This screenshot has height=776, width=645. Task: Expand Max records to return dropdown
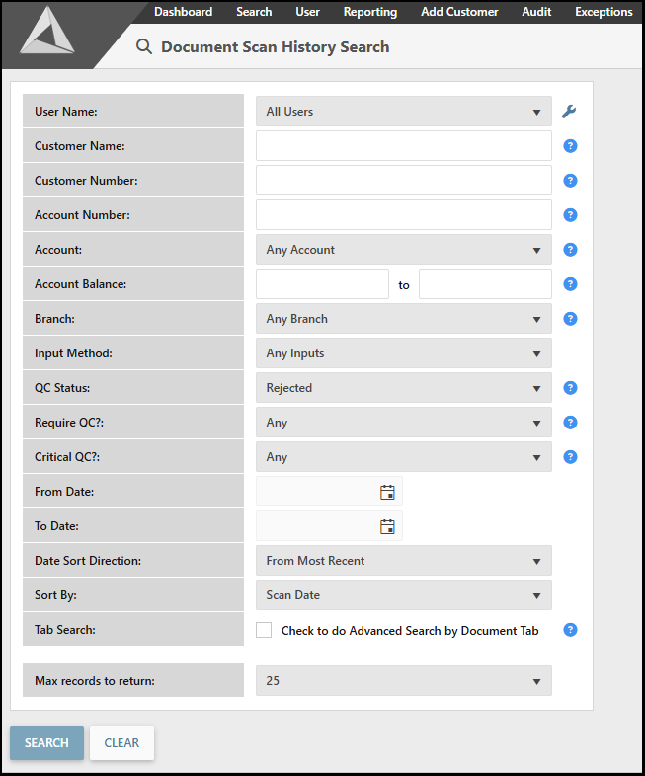pos(403,681)
